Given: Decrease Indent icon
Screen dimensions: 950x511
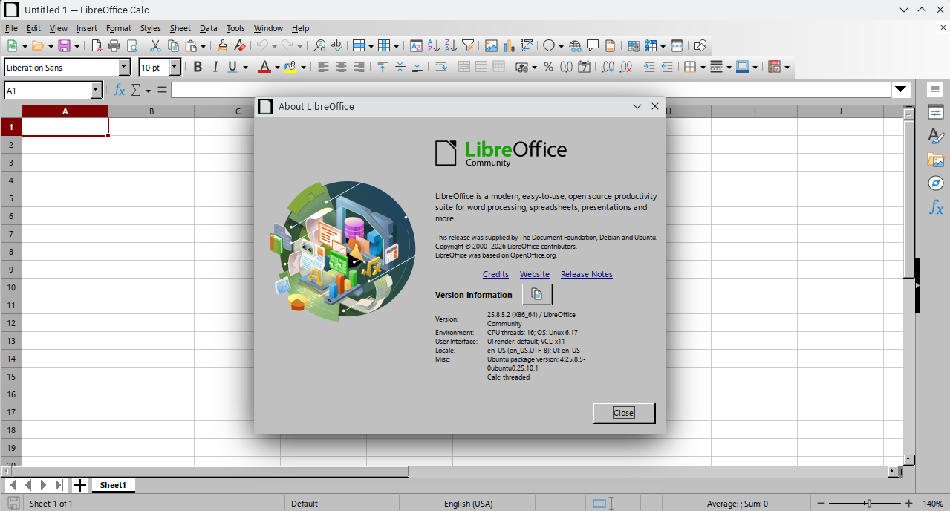Looking at the screenshot, I should [x=667, y=67].
